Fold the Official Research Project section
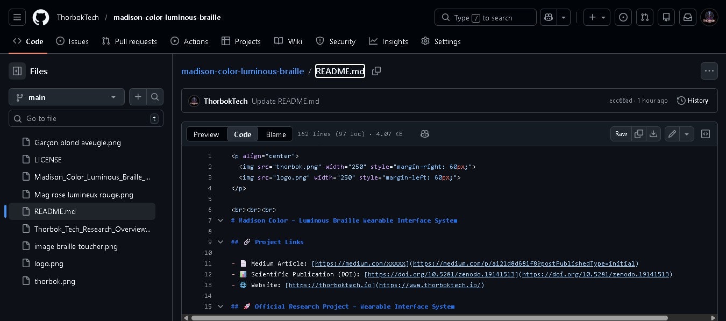This screenshot has height=321, width=726. coord(220,306)
